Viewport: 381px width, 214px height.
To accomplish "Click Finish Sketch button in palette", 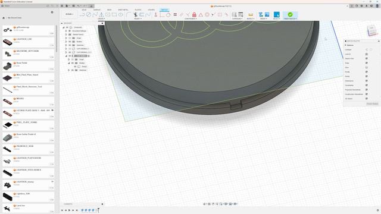I will [372, 104].
